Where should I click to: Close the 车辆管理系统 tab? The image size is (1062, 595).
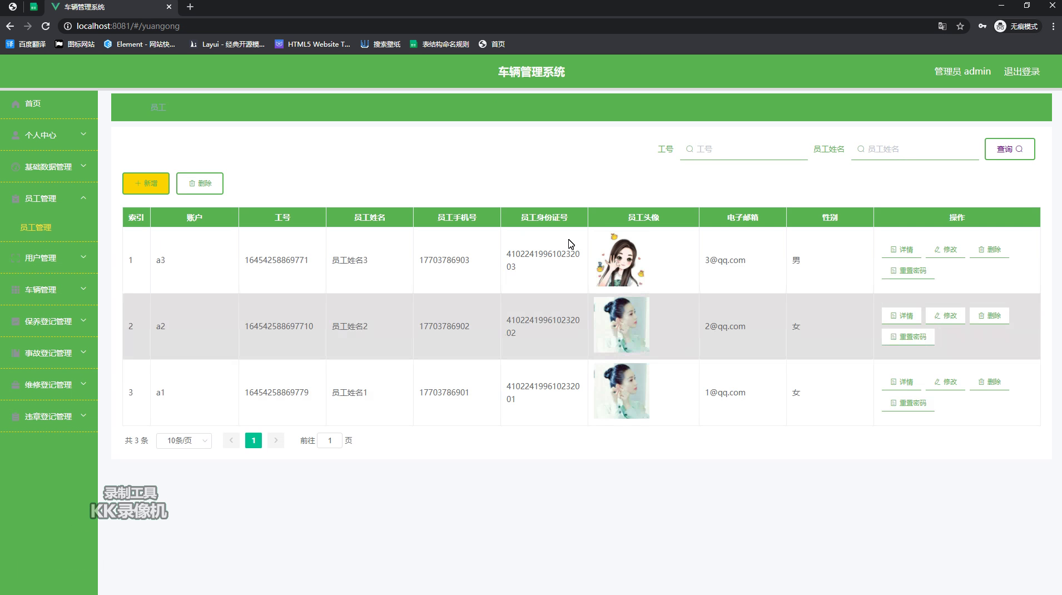pyautogui.click(x=169, y=7)
